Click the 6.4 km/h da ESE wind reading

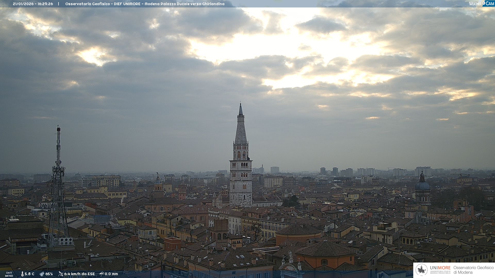click(x=79, y=274)
